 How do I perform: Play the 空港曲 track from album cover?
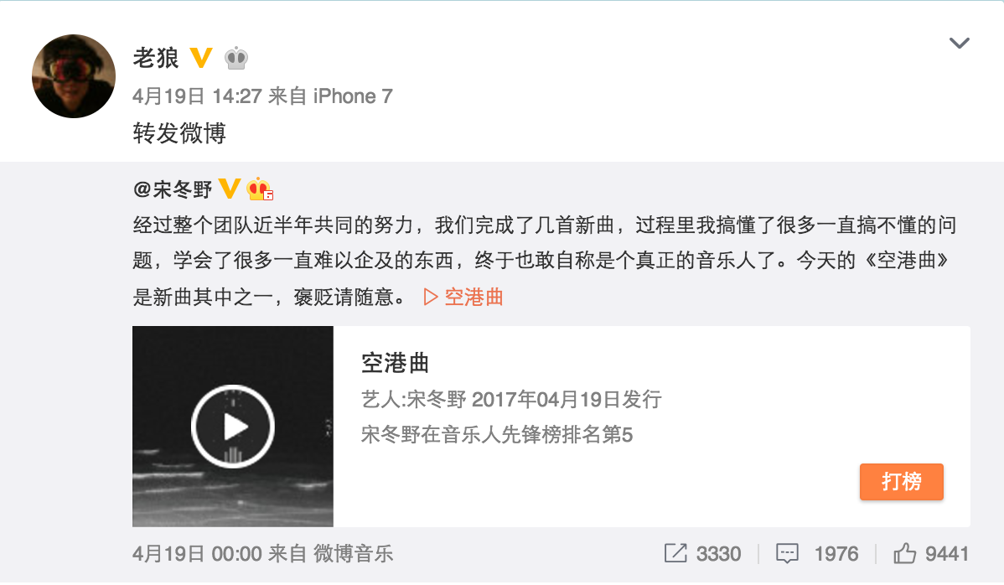point(233,427)
